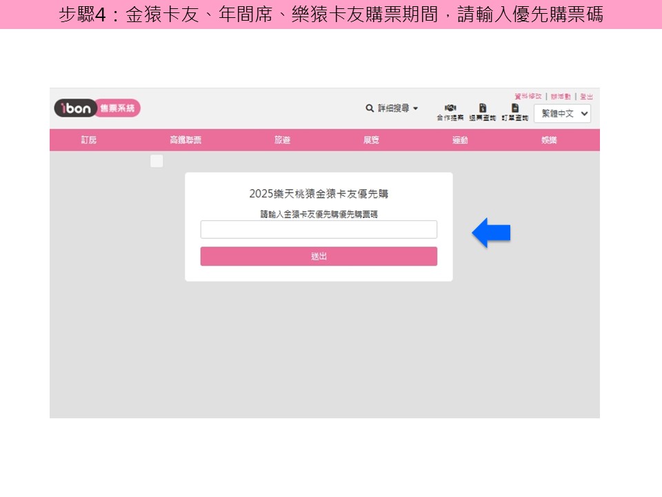Click the magnifier search icon
This screenshot has width=662, height=497.
click(x=370, y=108)
